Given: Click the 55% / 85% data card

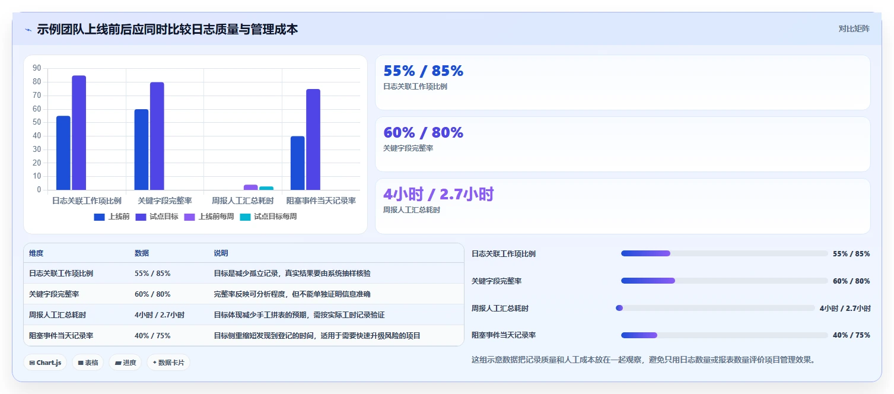Looking at the screenshot, I should pyautogui.click(x=623, y=82).
